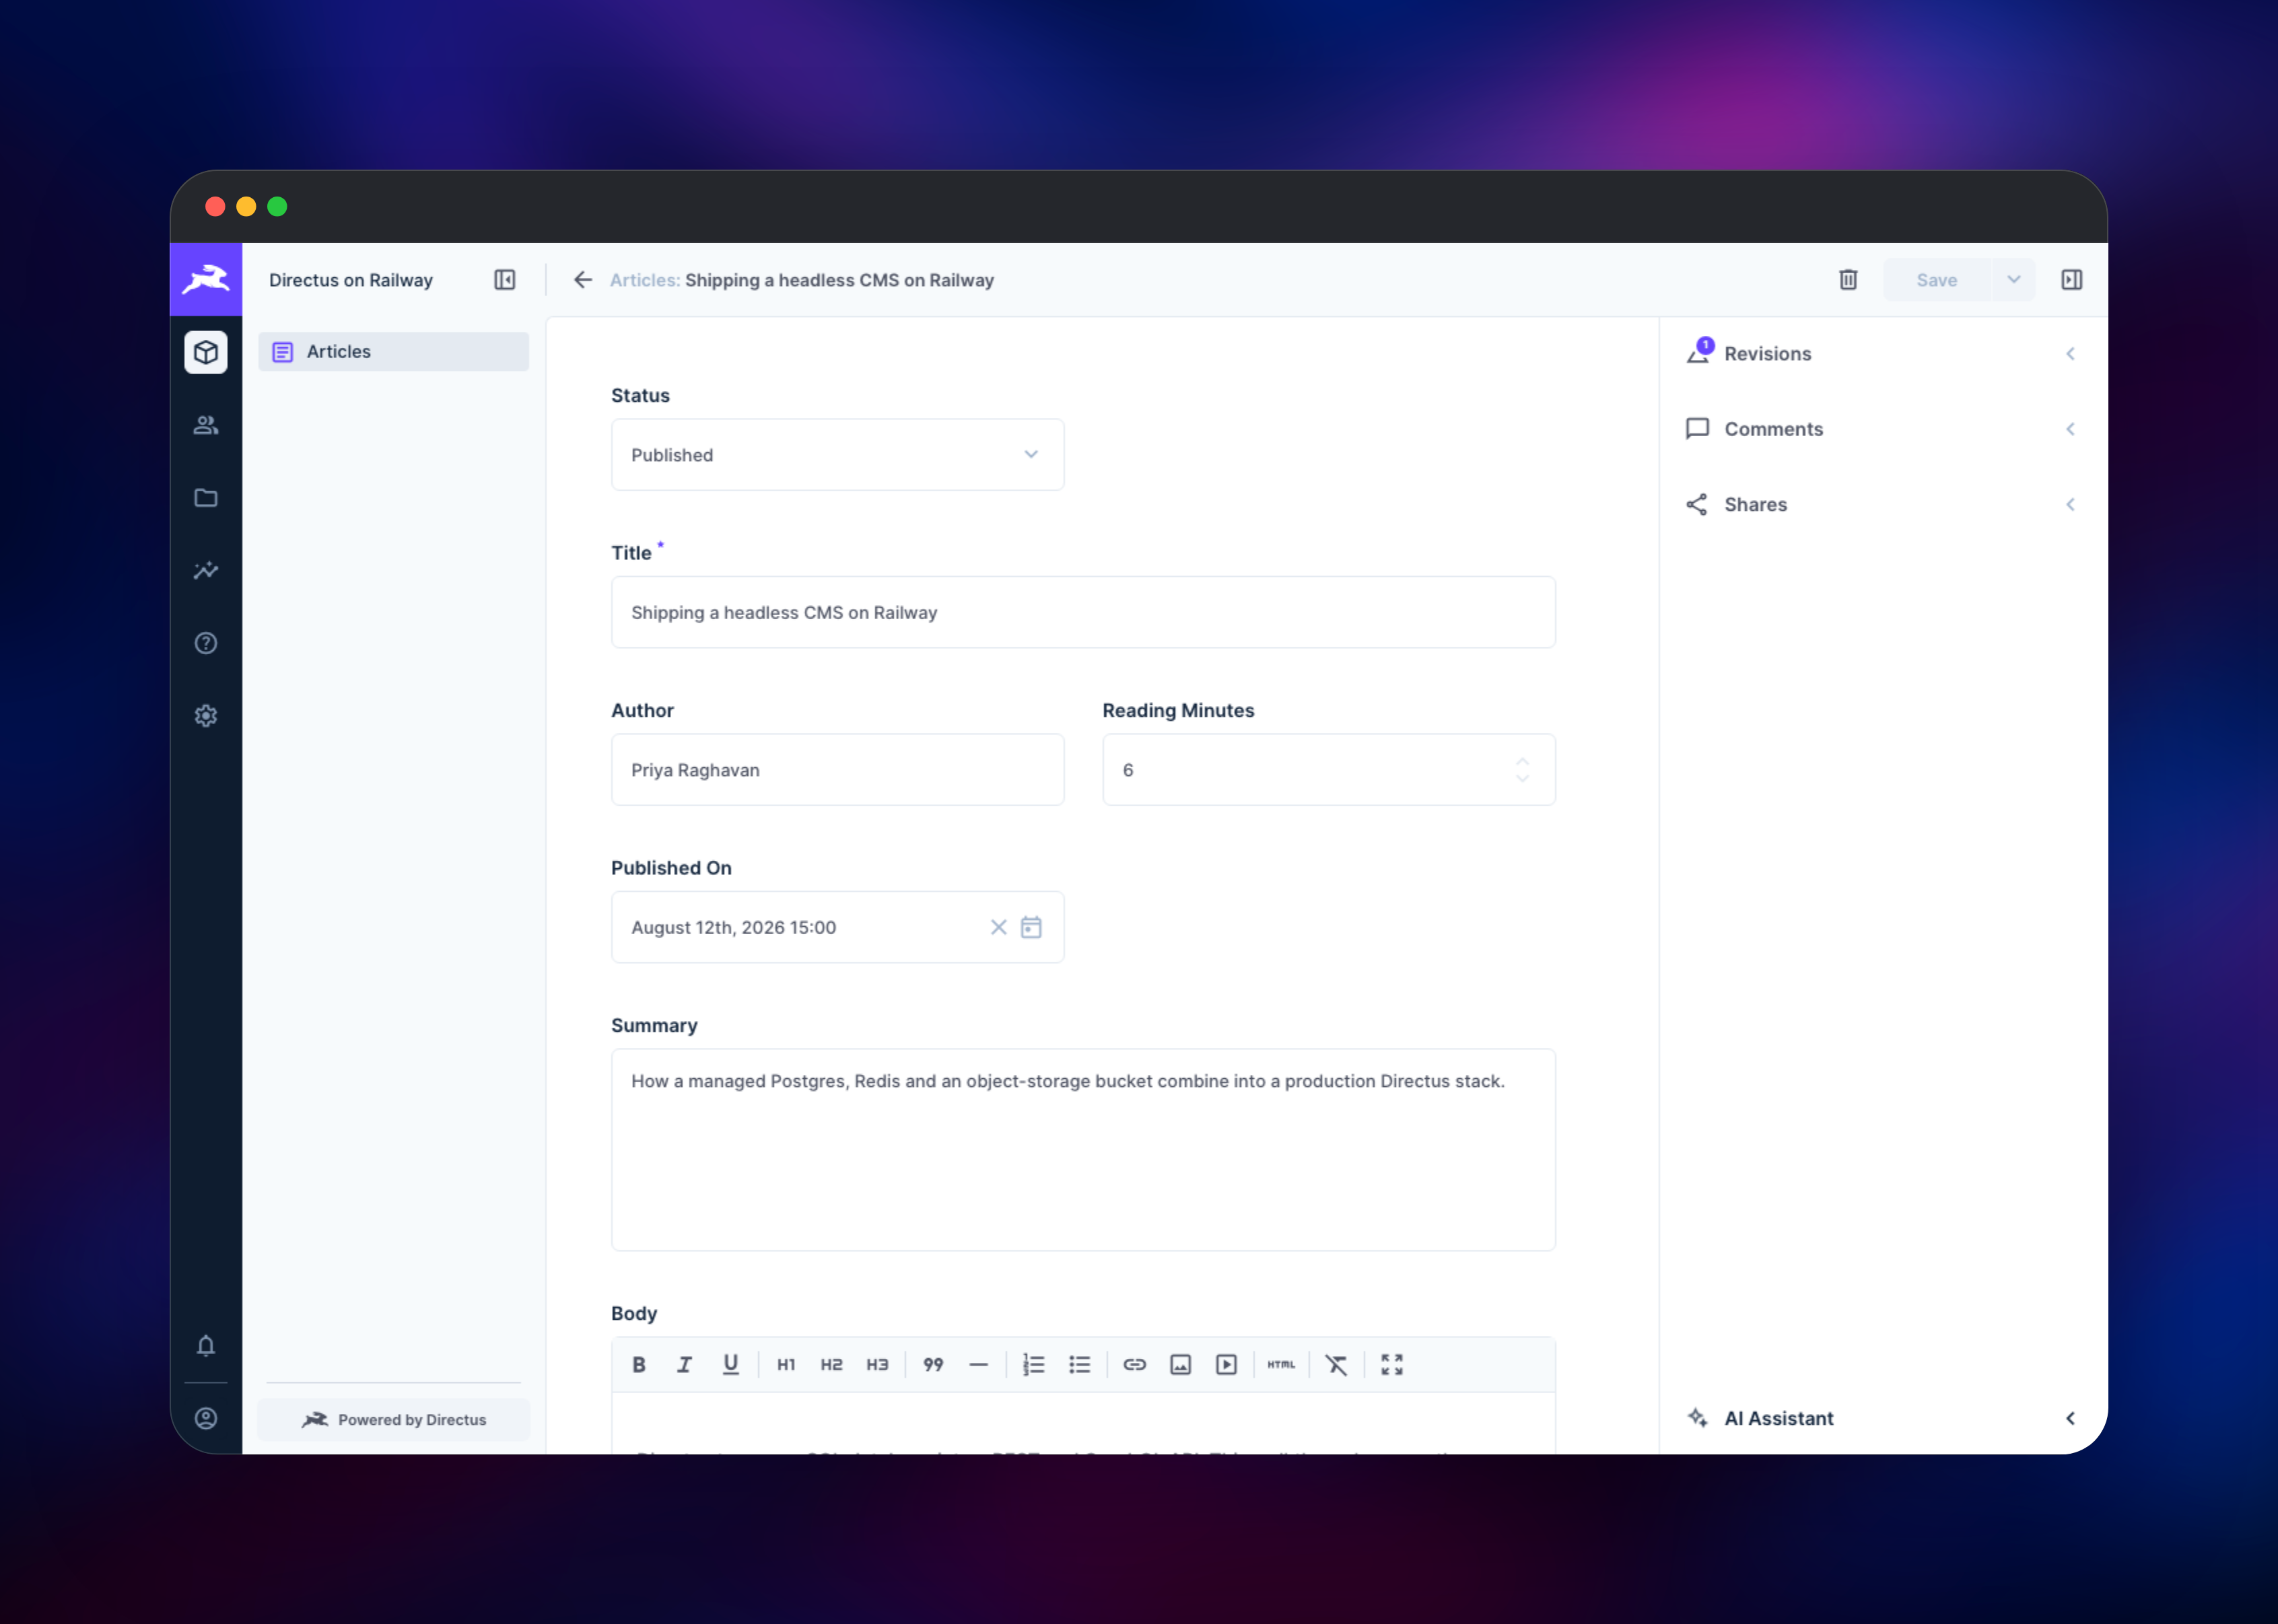Open the Settings gear module
This screenshot has width=2278, height=1624.
pos(206,716)
